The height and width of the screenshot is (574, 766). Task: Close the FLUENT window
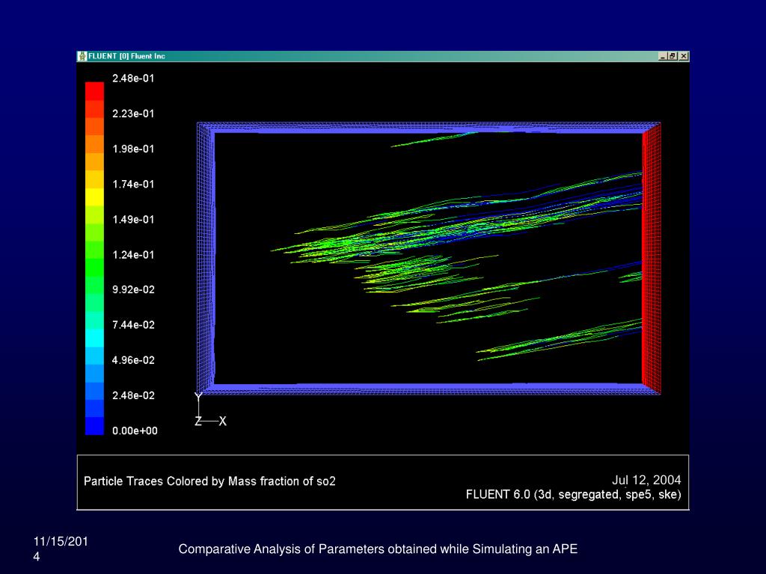click(684, 56)
